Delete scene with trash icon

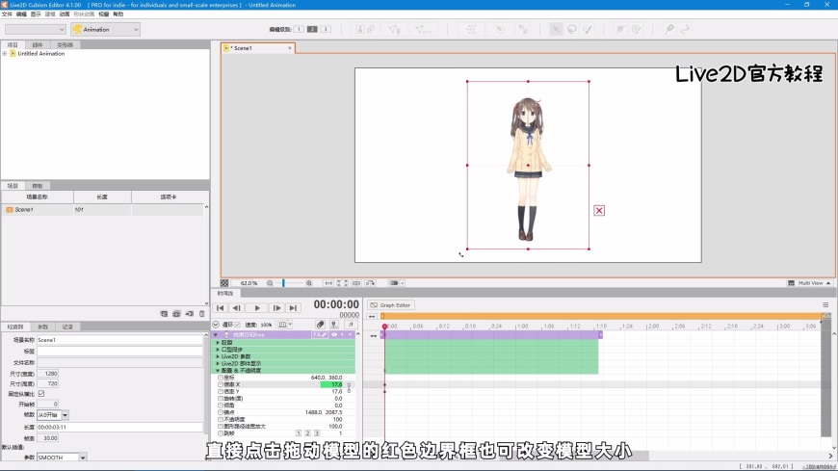coord(202,314)
